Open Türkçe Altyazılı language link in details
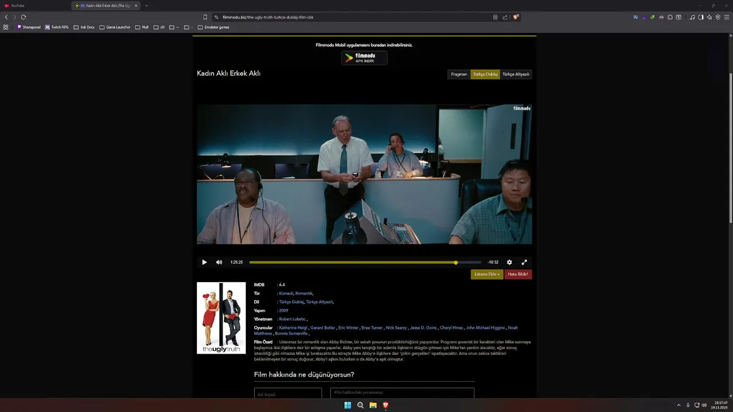Viewport: 733px width, 412px height. [x=319, y=302]
